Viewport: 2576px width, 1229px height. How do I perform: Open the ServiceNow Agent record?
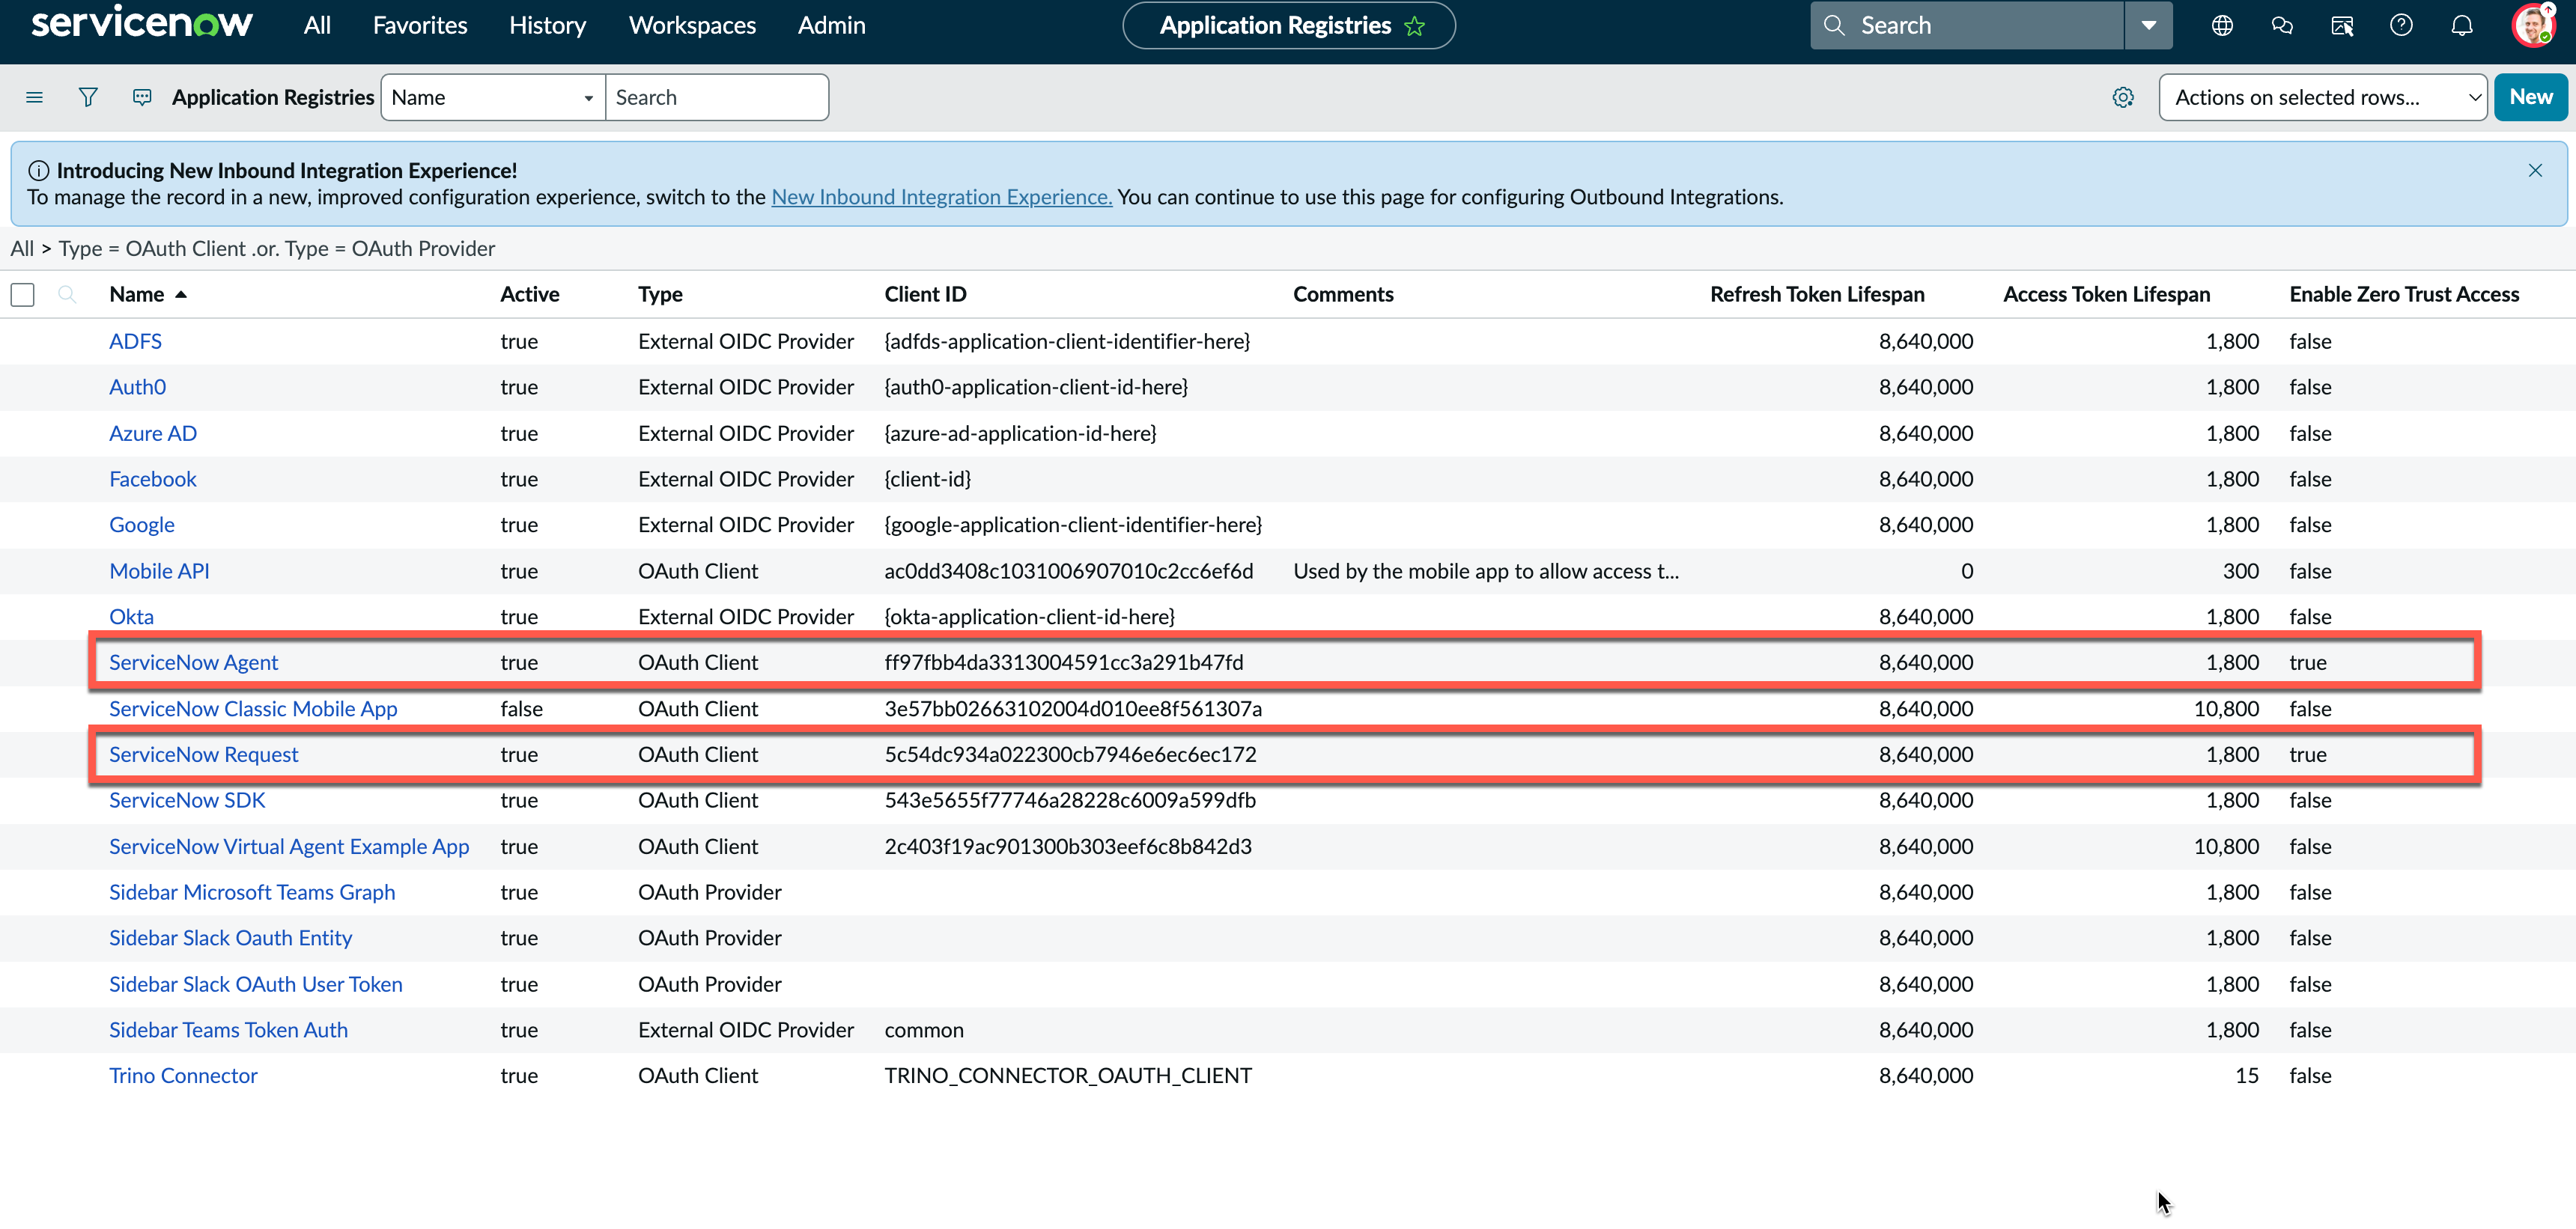click(x=193, y=662)
